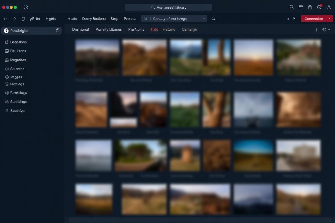The image size is (335, 223).
Task: Click the clipboard icon in the Pewlielglls row
Action: coord(58,31)
